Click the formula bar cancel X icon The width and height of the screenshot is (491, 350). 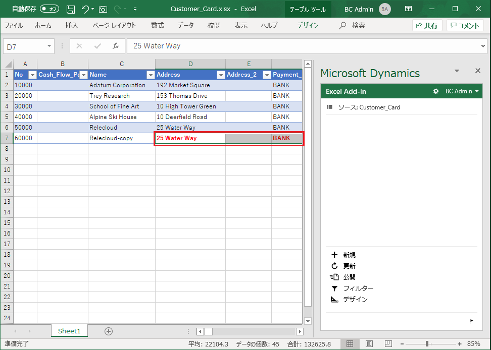tap(79, 46)
